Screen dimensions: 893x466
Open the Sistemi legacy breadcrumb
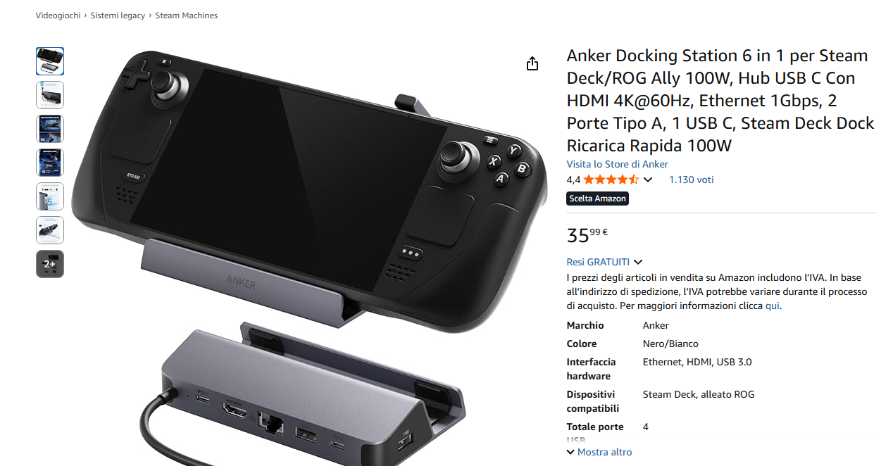pyautogui.click(x=118, y=15)
